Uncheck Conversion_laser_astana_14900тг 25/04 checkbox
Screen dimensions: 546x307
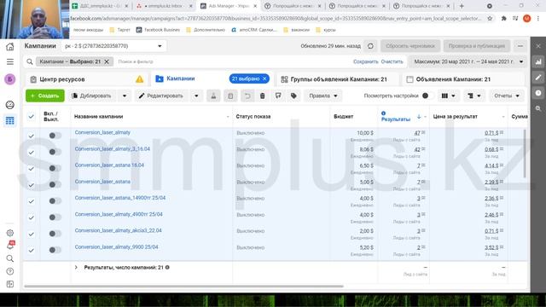(x=31, y=201)
